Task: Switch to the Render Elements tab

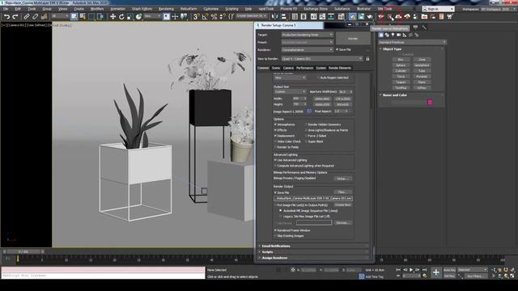Action: click(x=340, y=68)
